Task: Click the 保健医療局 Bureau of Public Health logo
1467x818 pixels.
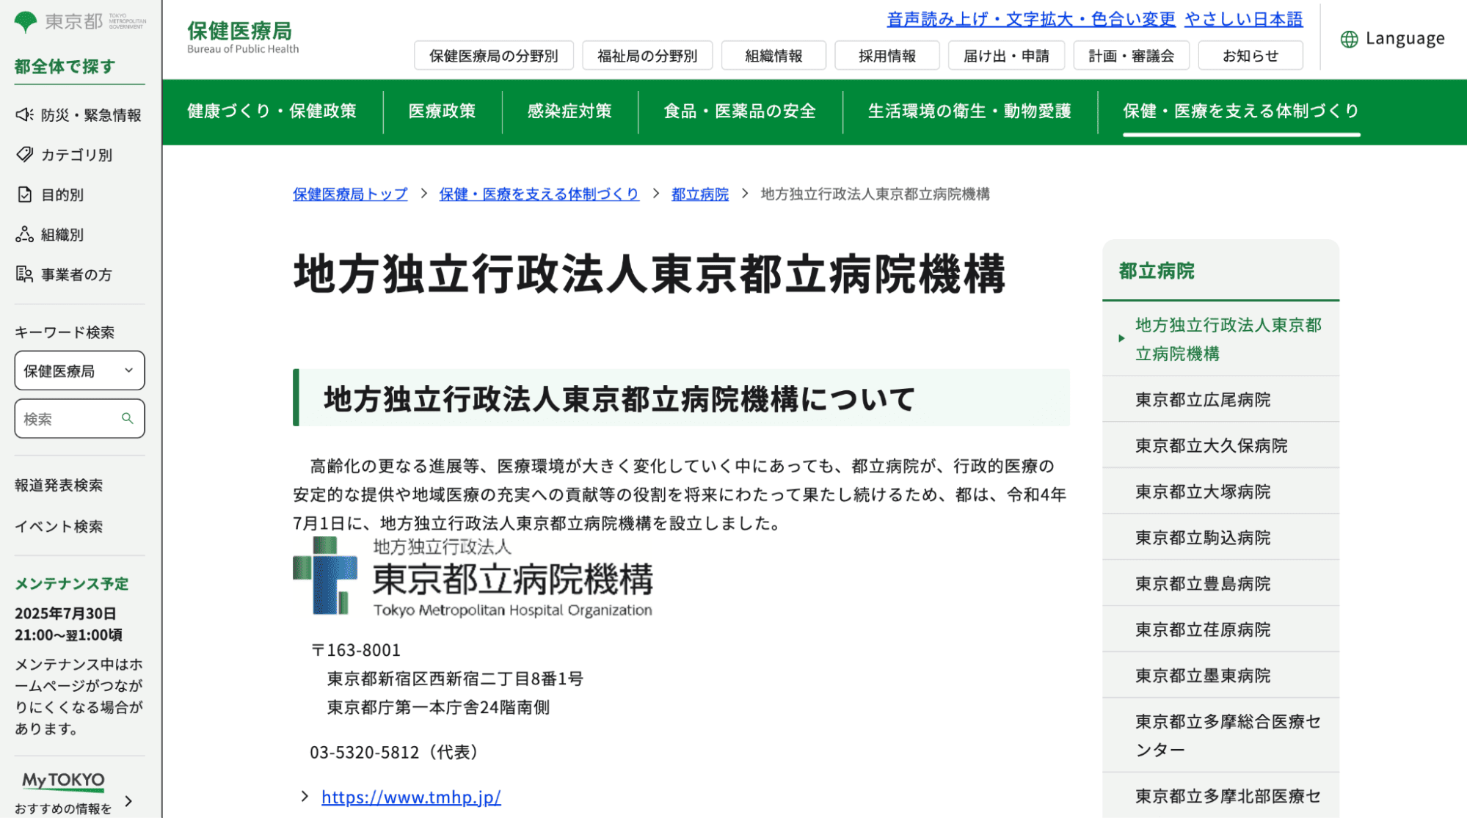Action: [243, 37]
